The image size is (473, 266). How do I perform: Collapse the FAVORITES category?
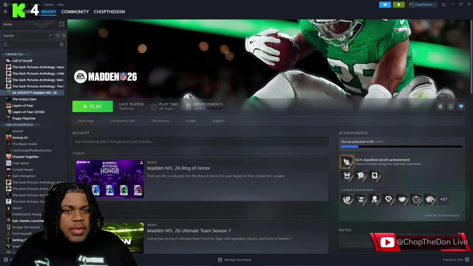[3, 54]
